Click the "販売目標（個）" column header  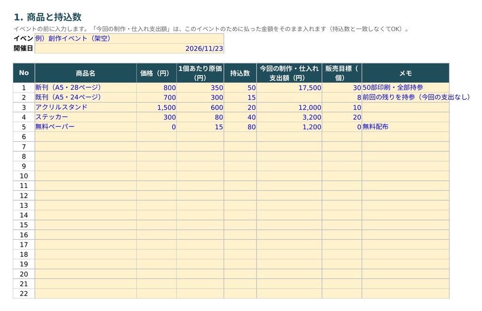342,73
